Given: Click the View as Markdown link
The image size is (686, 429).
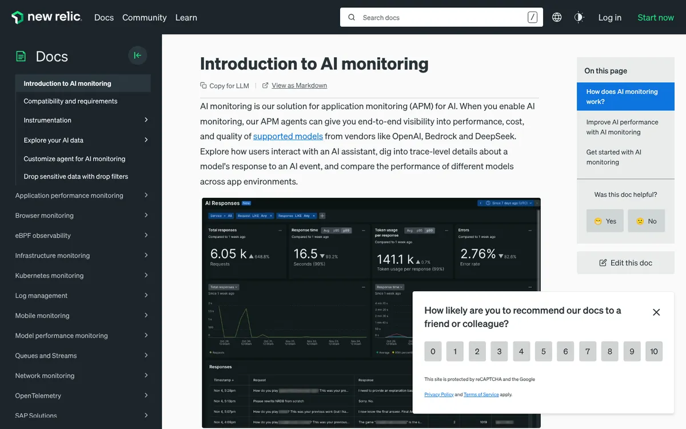Looking at the screenshot, I should coord(300,85).
